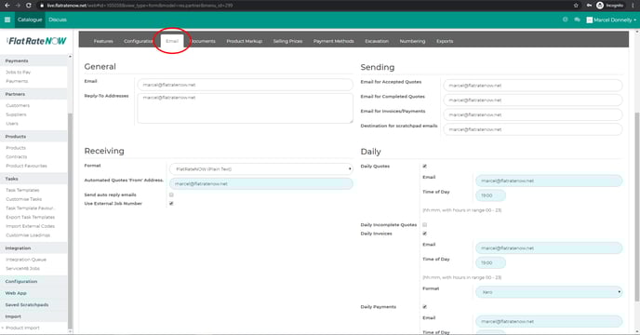Open Product Markup tab
640x335 pixels.
[x=245, y=41]
